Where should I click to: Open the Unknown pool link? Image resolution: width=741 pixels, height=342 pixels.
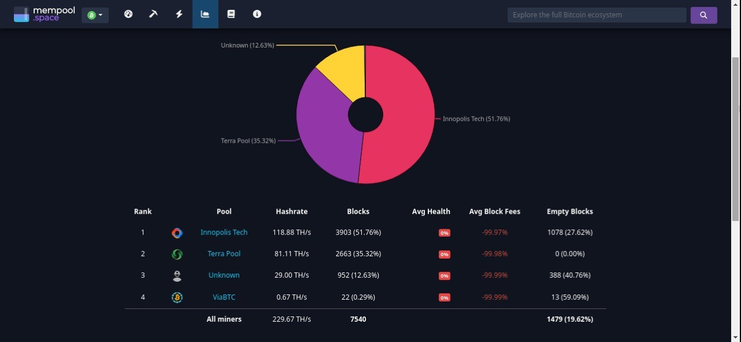pos(224,275)
